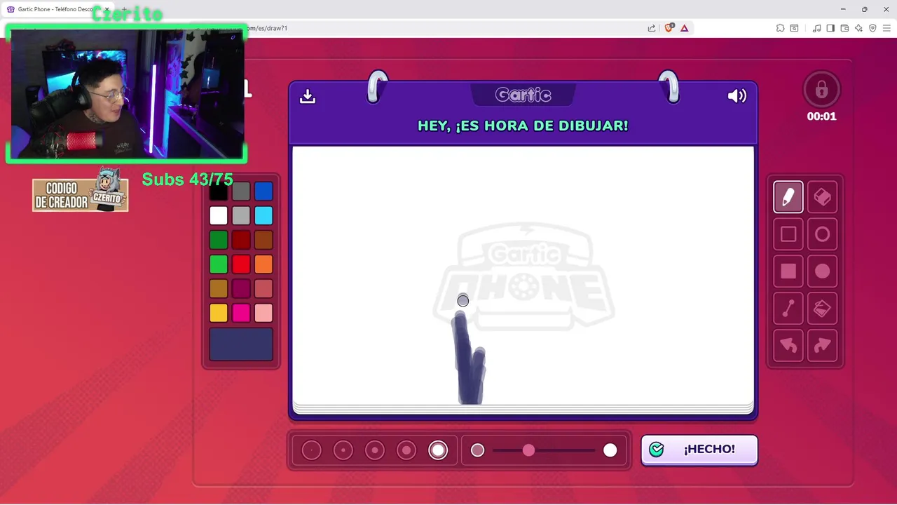The image size is (897, 505).
Task: Click the Gartic logo header
Action: point(523,95)
